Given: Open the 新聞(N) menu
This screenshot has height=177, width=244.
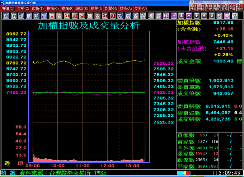Looking at the screenshot, I should click(111, 8).
